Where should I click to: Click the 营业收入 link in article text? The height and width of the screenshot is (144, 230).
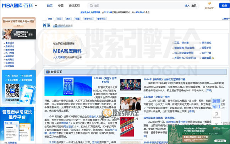point(94,117)
